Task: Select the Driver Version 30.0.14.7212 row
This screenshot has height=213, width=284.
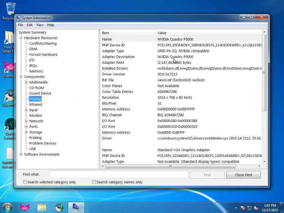Action: (181, 74)
